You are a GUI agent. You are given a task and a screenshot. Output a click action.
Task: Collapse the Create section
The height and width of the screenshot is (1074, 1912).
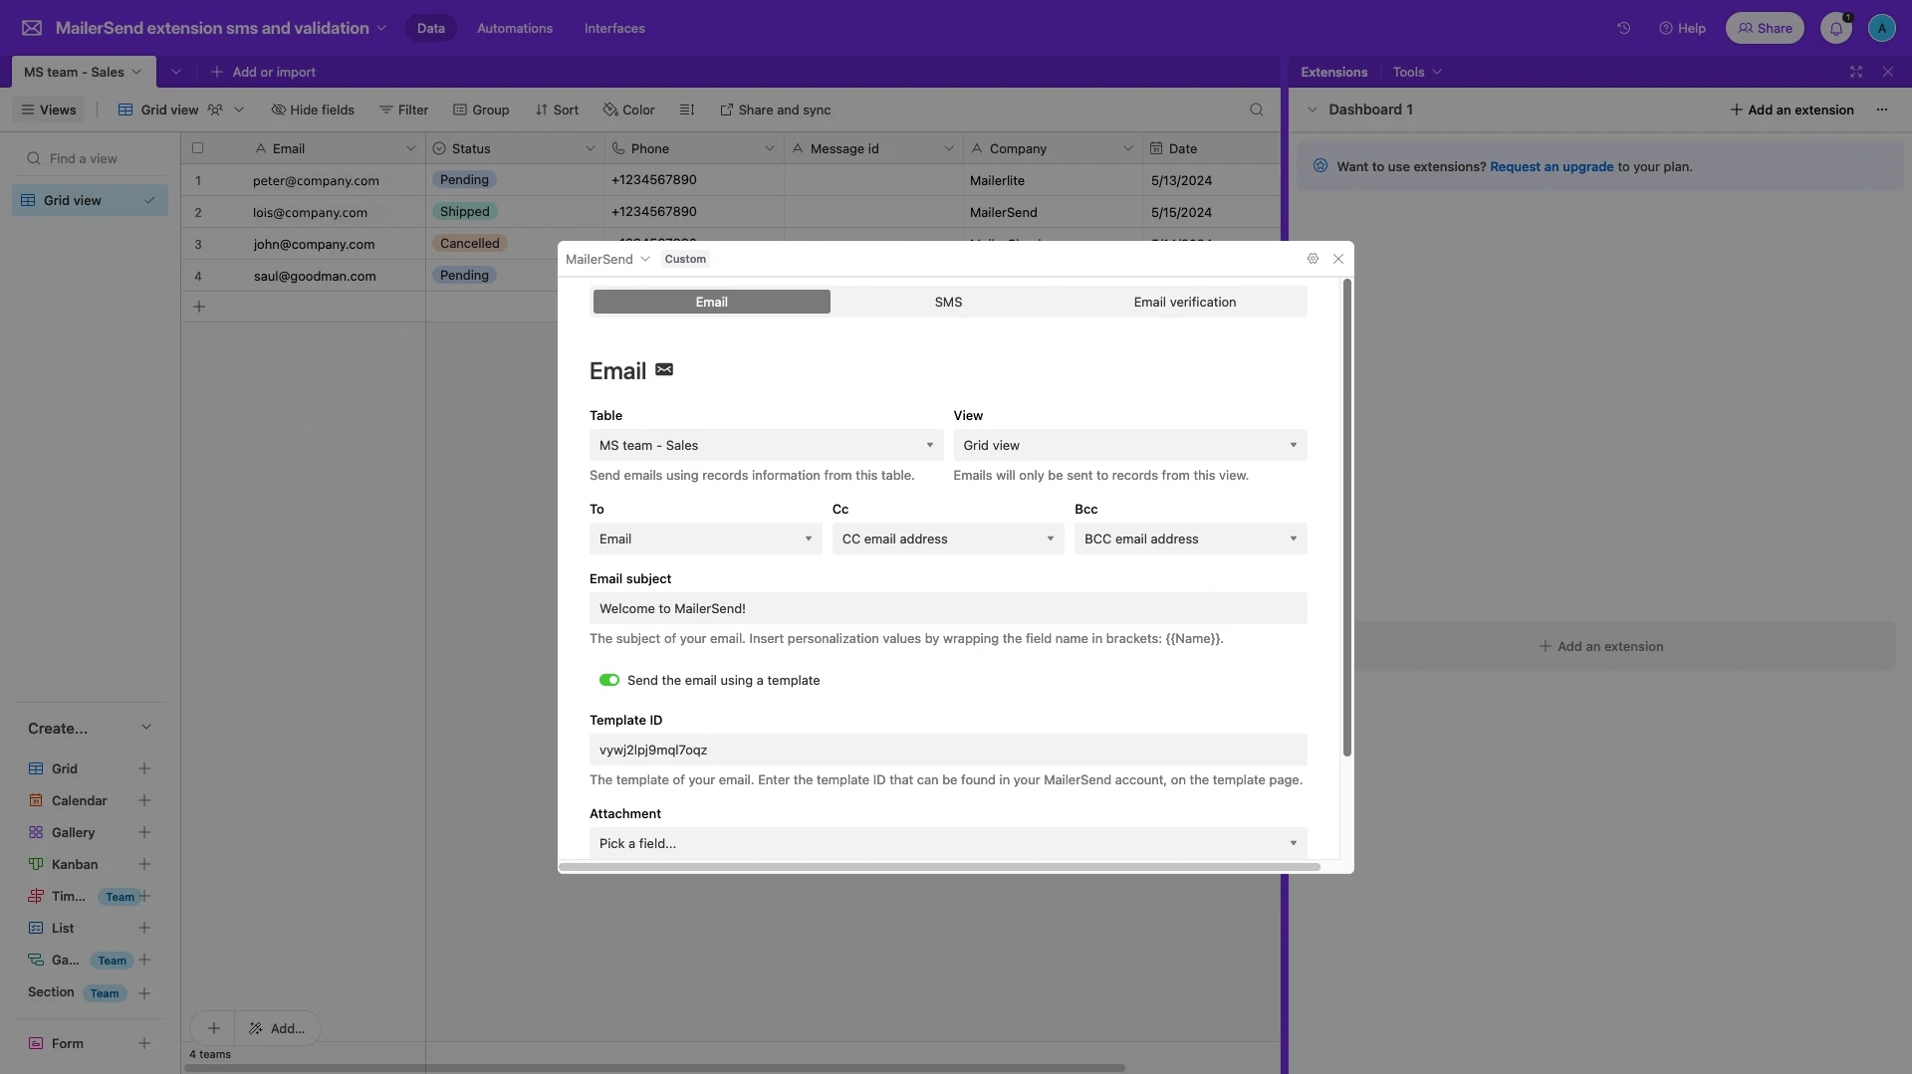[146, 728]
